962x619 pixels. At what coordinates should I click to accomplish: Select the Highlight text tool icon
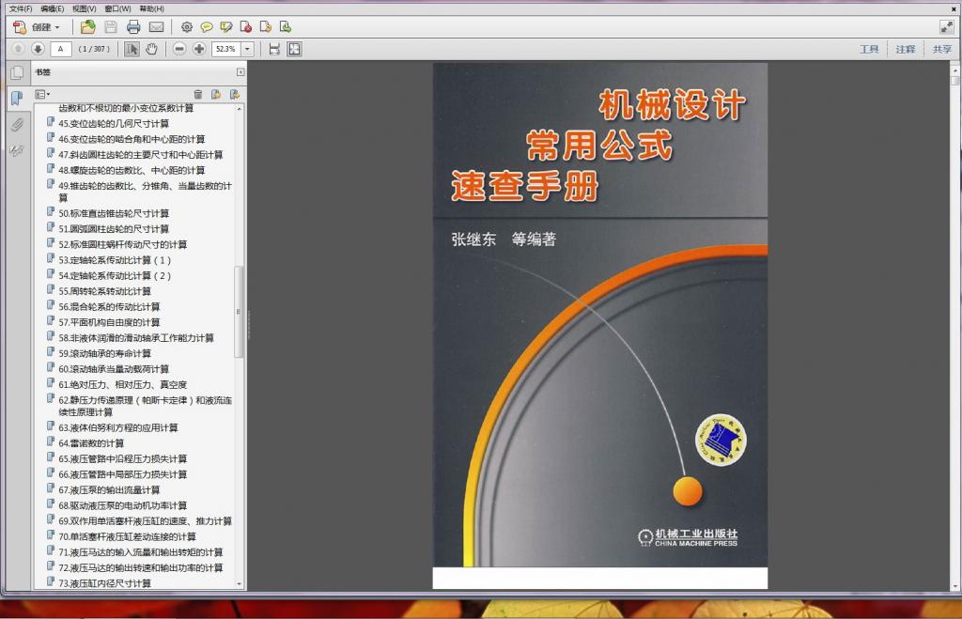point(226,27)
